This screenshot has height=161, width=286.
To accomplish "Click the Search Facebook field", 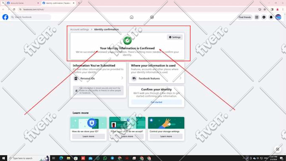I will click(30, 17).
